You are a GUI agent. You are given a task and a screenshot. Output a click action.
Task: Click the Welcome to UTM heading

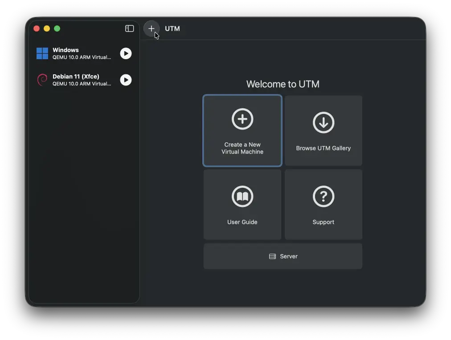pyautogui.click(x=283, y=84)
